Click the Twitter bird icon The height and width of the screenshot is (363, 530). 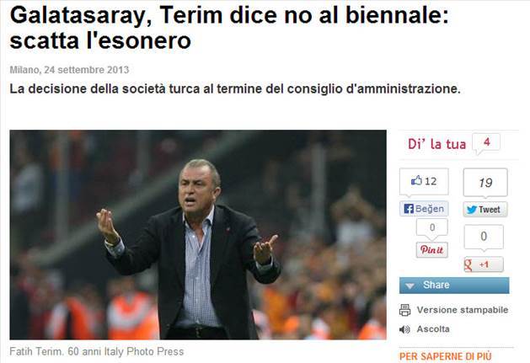472,210
